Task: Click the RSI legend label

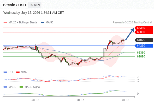Action: [x=11, y=72]
